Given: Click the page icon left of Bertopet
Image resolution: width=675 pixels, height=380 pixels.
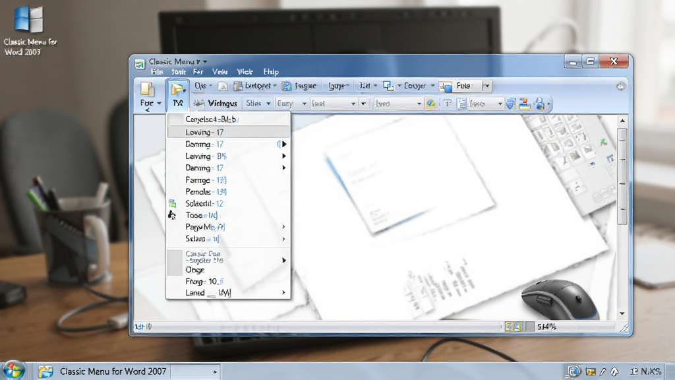Looking at the screenshot, I should point(223,86).
